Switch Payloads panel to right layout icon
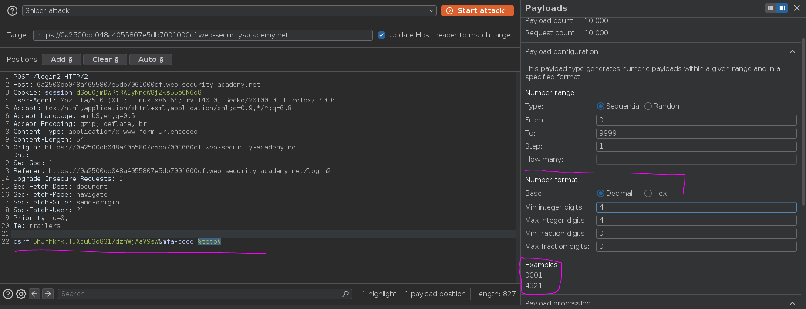 coord(782,8)
